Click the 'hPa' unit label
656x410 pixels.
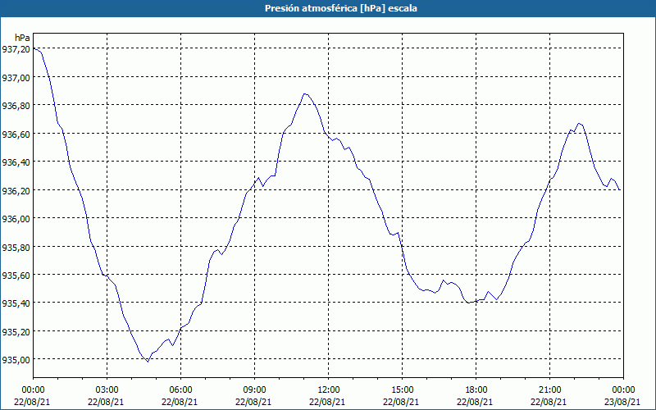pos(22,38)
